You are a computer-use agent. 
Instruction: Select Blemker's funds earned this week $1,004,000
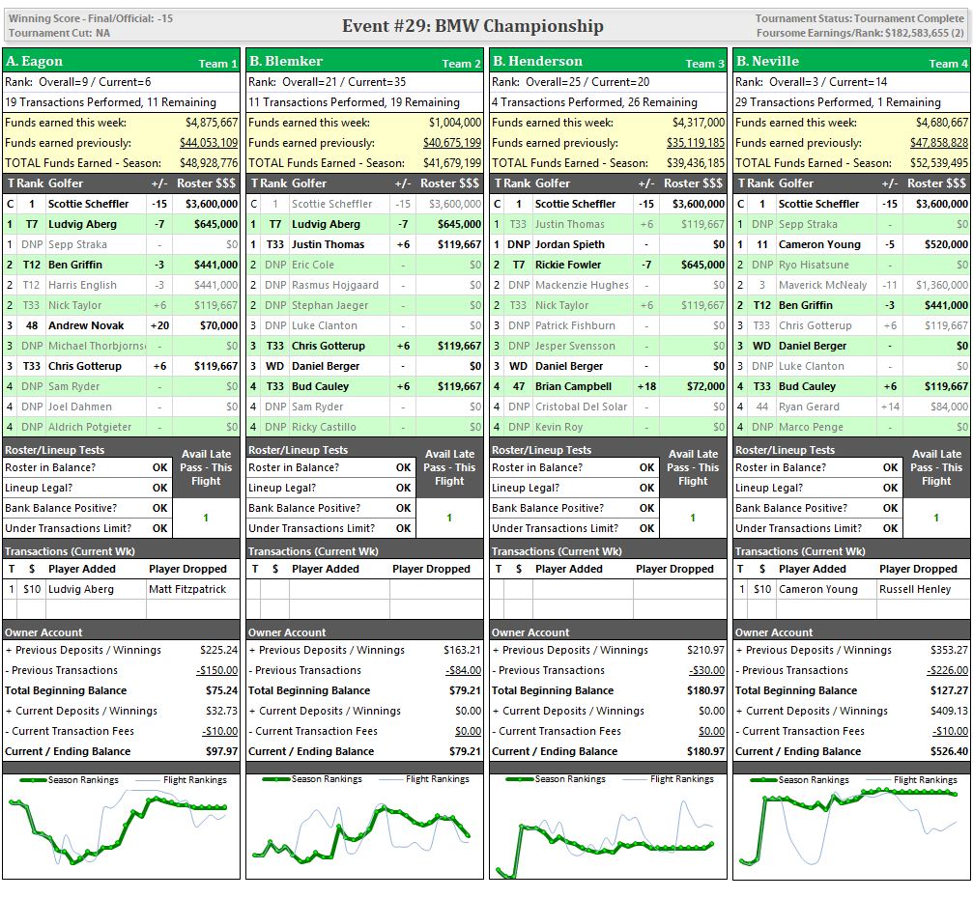click(x=454, y=123)
